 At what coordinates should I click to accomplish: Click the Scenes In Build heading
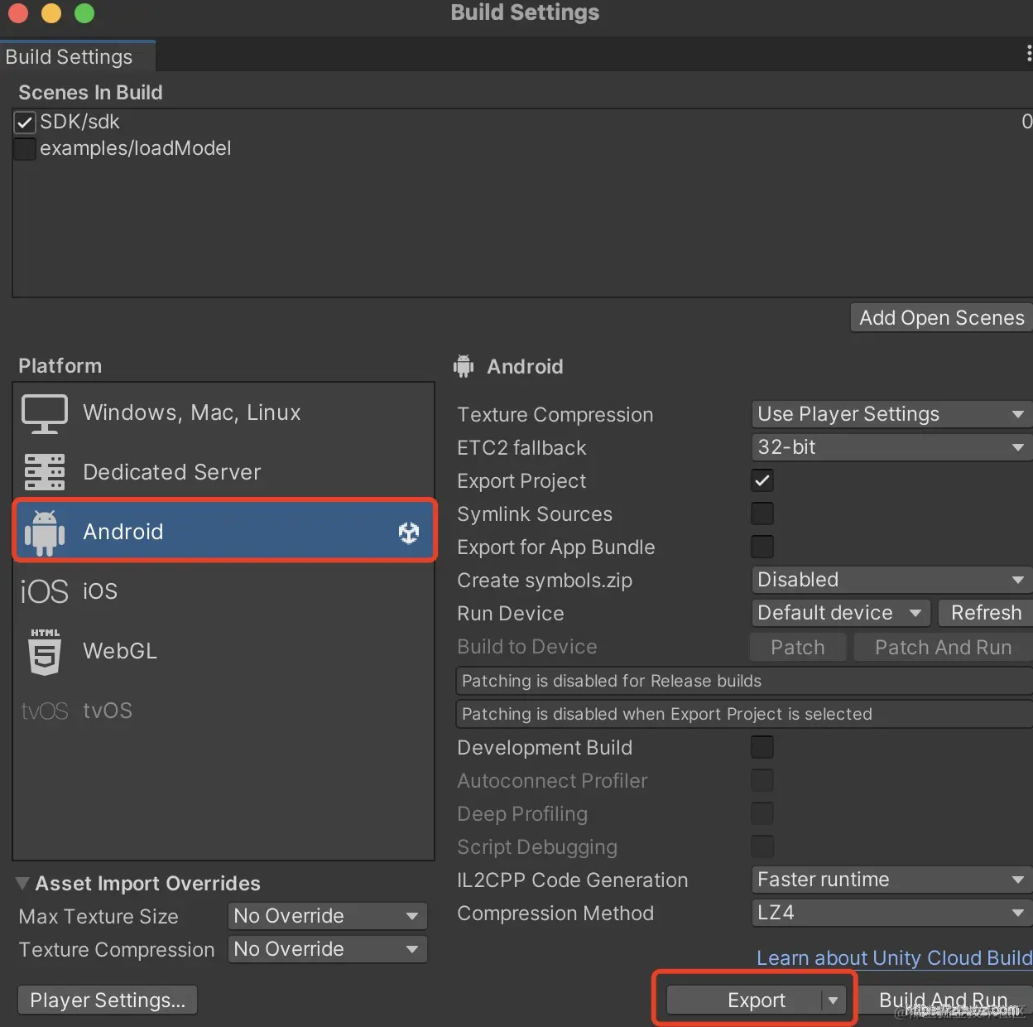coord(90,93)
